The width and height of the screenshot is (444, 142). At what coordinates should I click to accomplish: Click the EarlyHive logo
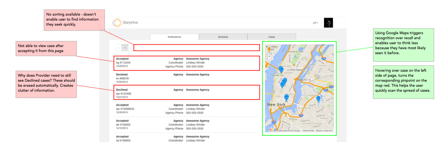(125, 23)
